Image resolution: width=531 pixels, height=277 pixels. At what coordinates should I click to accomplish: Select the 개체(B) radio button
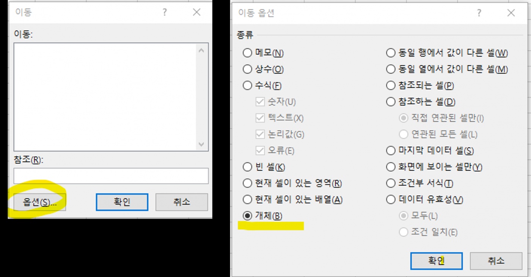click(247, 216)
